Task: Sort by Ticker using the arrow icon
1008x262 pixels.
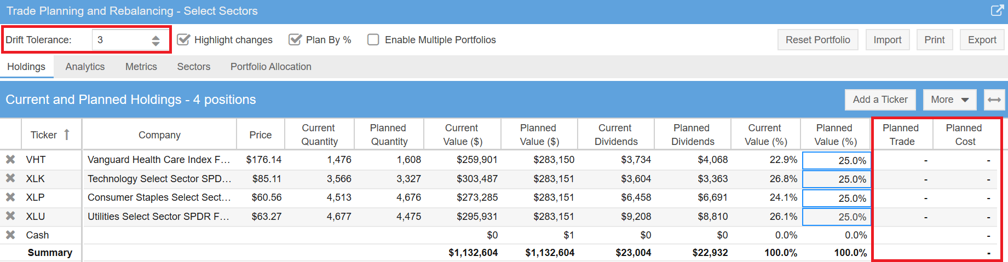Action: coord(67,135)
